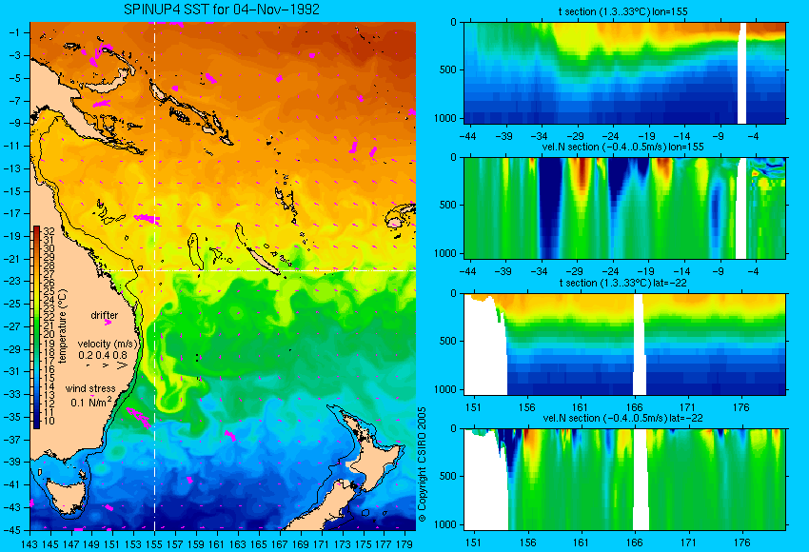Click the 'vel.N section lat=-22' panel title
809x552 pixels.
(x=622, y=418)
